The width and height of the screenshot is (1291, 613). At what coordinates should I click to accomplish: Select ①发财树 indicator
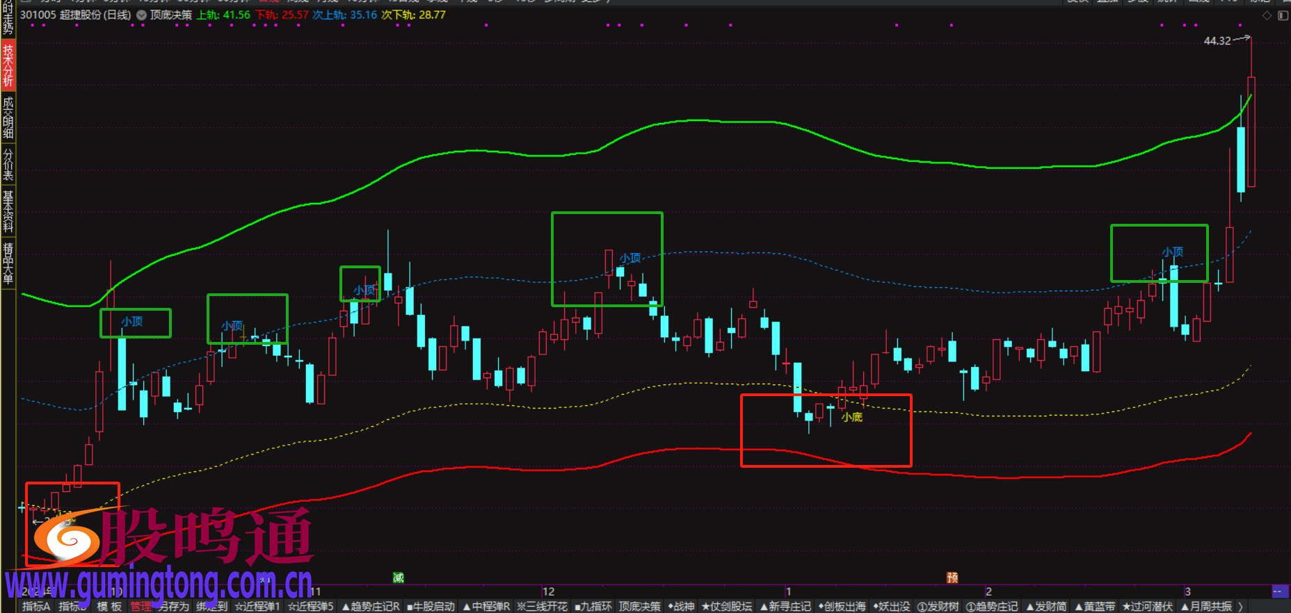click(938, 607)
